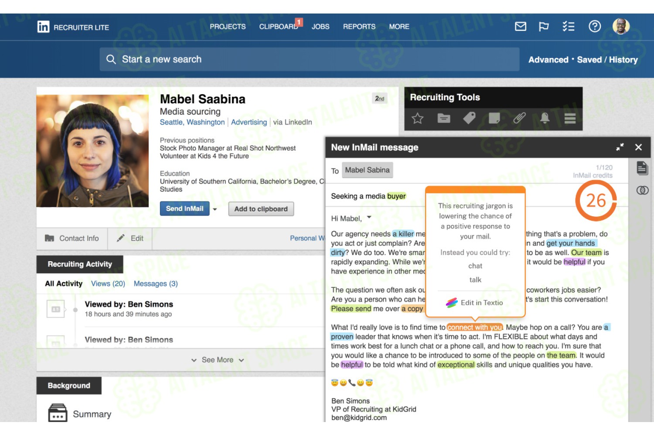Click the Advertising industry link
654x436 pixels.
(x=249, y=122)
